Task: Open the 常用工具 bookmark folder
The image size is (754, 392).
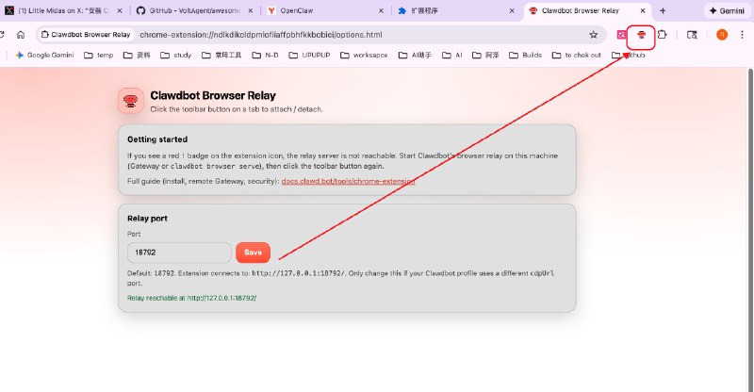Action: (x=221, y=56)
